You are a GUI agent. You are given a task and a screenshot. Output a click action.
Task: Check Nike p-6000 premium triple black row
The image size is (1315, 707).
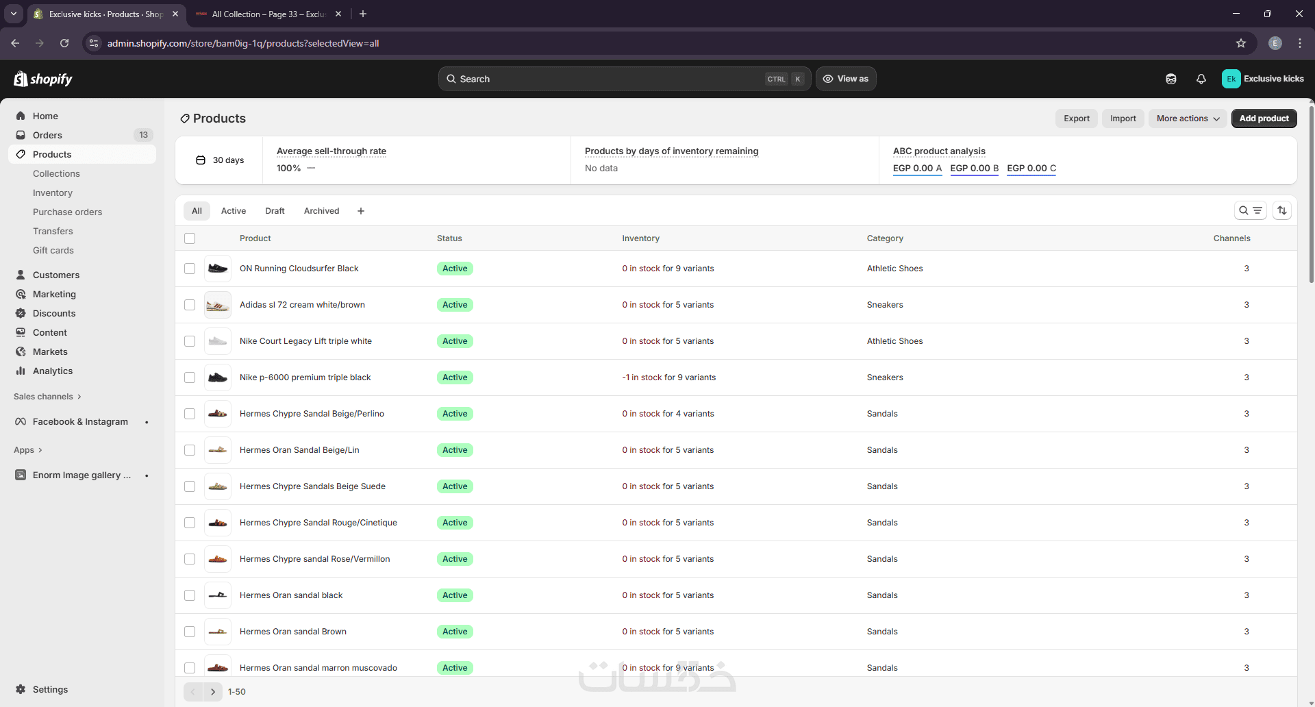[190, 377]
